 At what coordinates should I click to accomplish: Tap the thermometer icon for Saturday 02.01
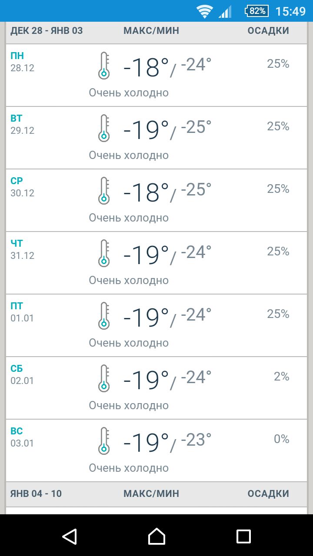(x=103, y=378)
